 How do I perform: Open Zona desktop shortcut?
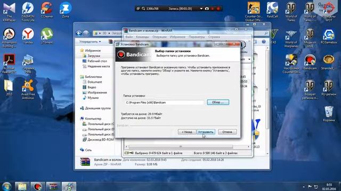point(65,10)
